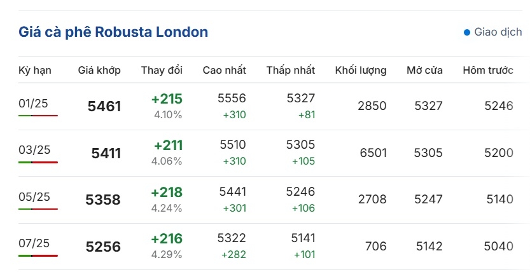The width and height of the screenshot is (530, 272).
Task: Select the Giá khớp column header
Action: [99, 70]
